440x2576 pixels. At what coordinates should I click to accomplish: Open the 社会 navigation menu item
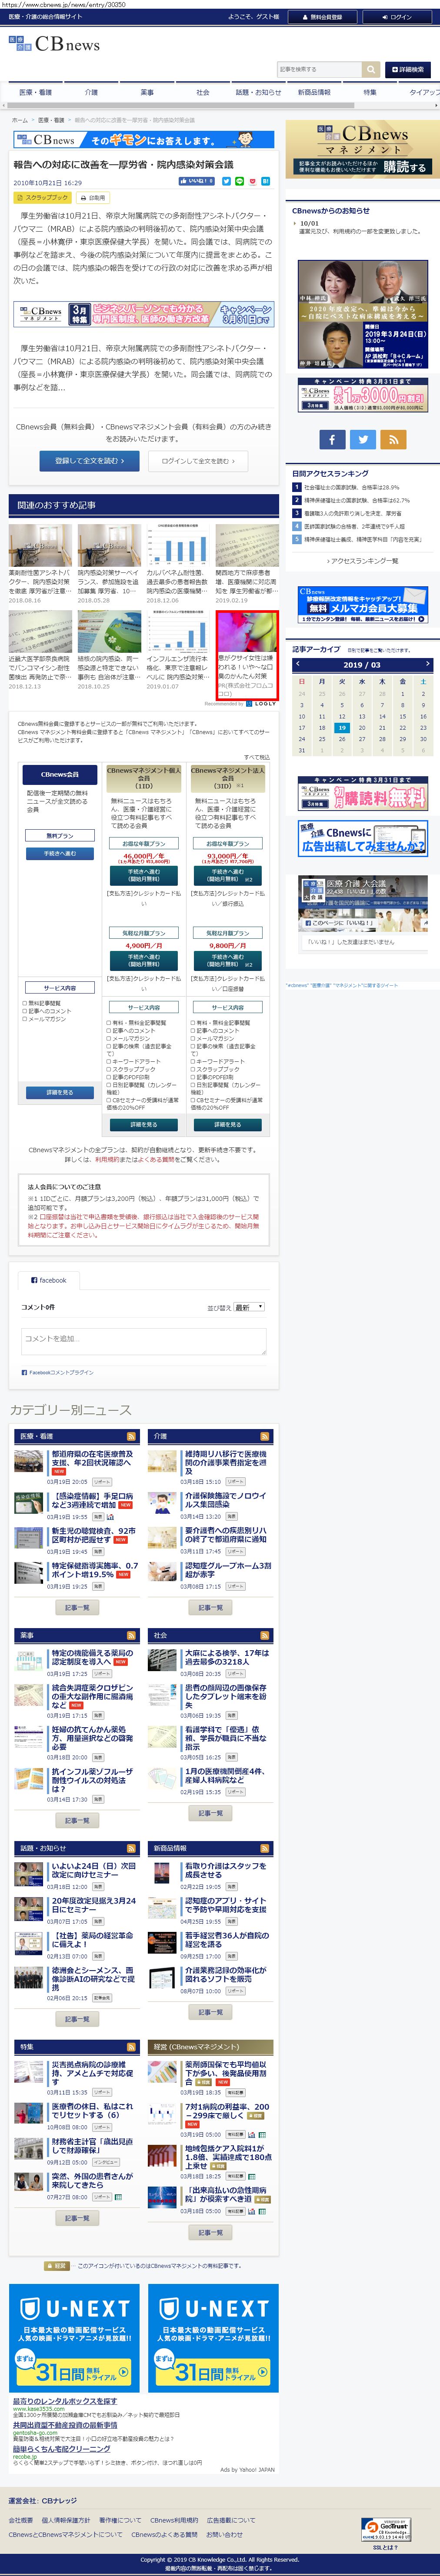point(203,92)
